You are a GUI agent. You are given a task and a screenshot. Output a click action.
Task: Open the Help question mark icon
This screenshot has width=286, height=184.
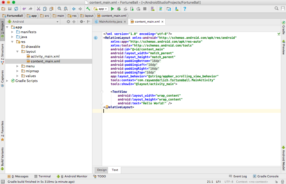[x=184, y=9]
